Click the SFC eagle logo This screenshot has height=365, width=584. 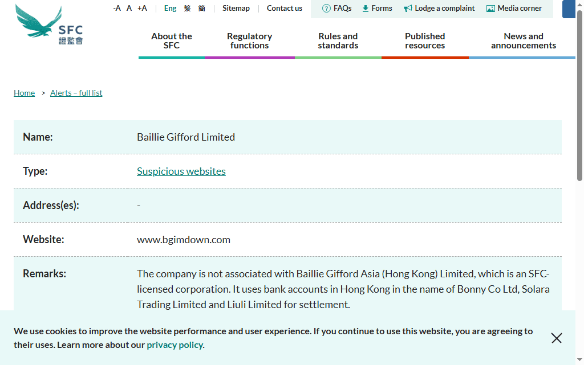(49, 24)
